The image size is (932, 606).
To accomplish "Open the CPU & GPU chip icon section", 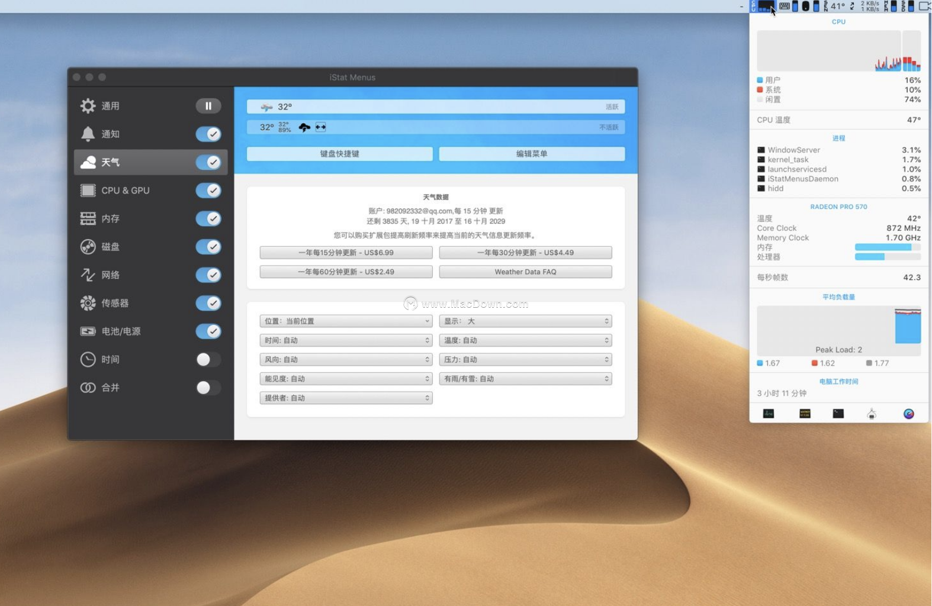I will [88, 191].
